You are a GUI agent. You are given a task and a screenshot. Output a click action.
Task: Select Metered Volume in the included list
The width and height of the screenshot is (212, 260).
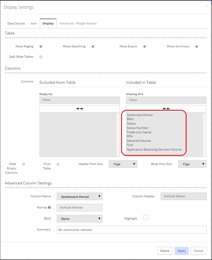[139, 141]
